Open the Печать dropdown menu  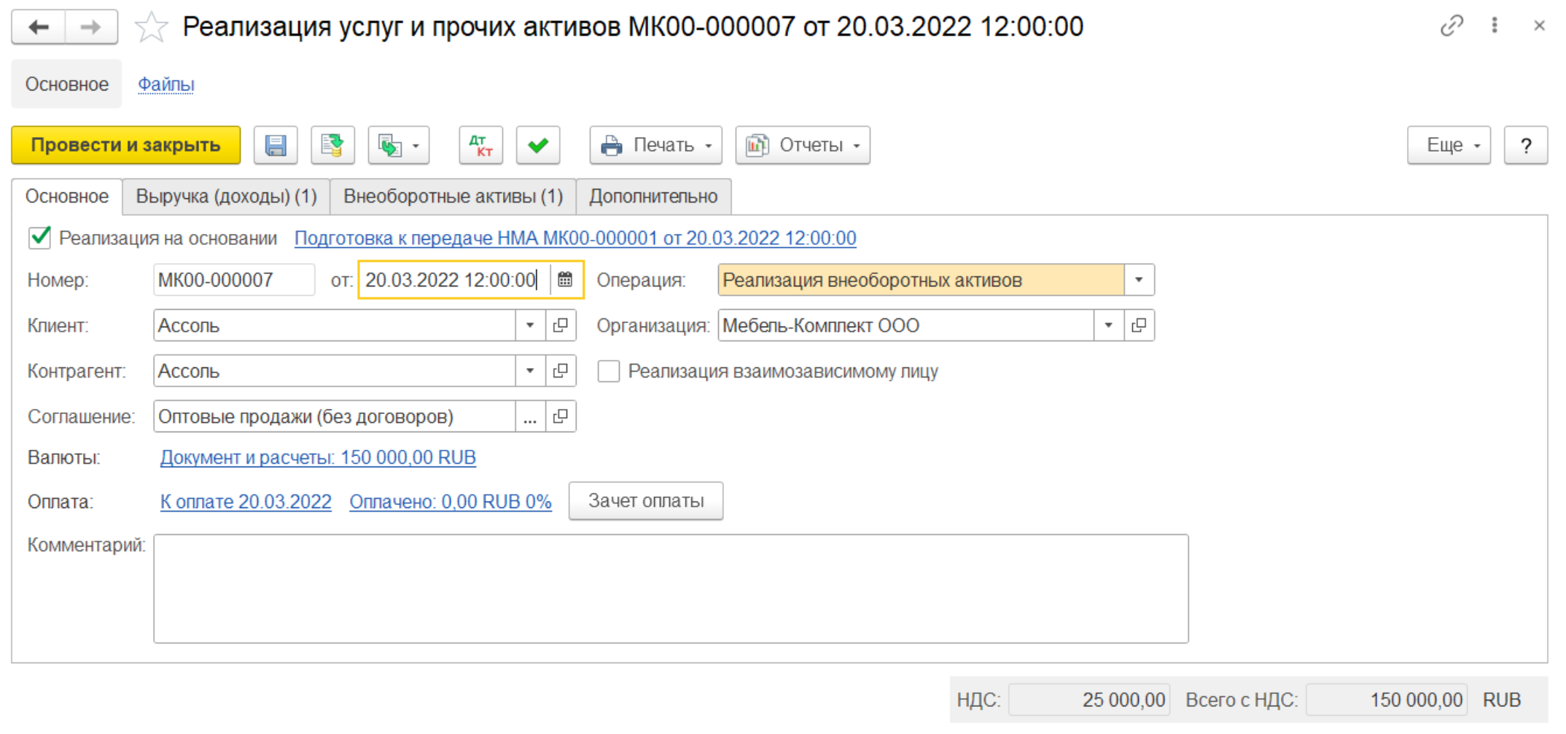pyautogui.click(x=655, y=145)
